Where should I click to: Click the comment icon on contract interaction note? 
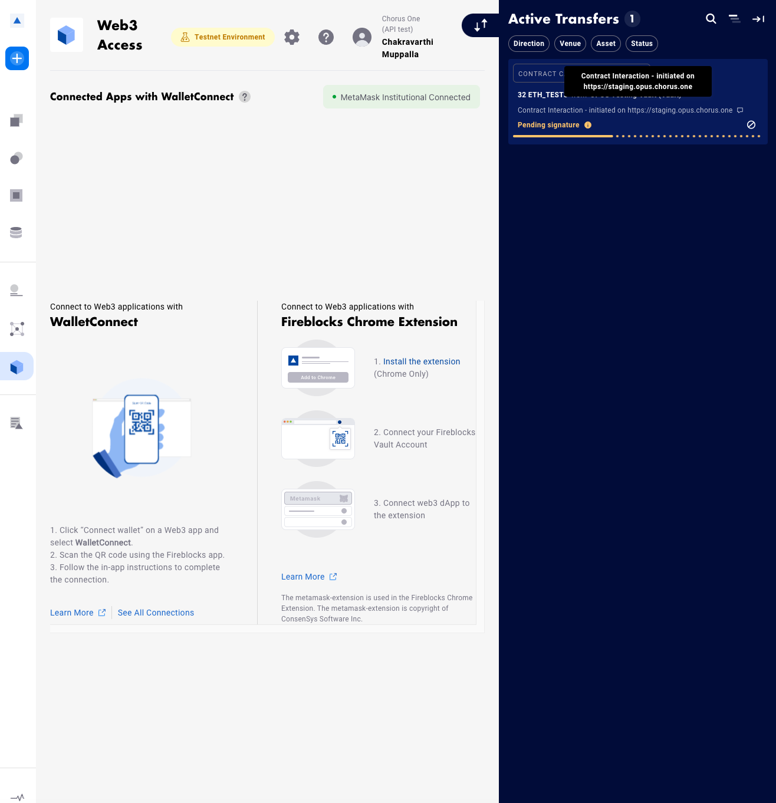[740, 110]
